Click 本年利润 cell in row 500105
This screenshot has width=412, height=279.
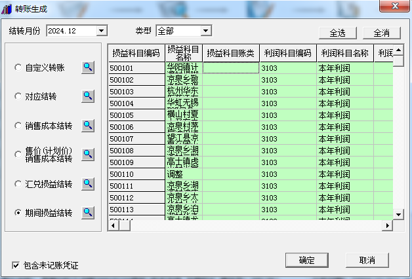coord(345,115)
